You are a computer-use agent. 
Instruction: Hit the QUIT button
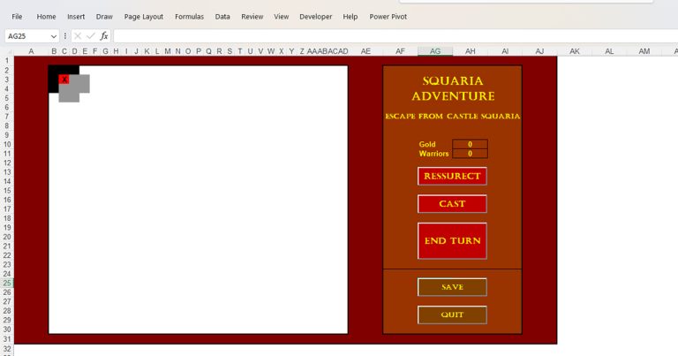[452, 314]
